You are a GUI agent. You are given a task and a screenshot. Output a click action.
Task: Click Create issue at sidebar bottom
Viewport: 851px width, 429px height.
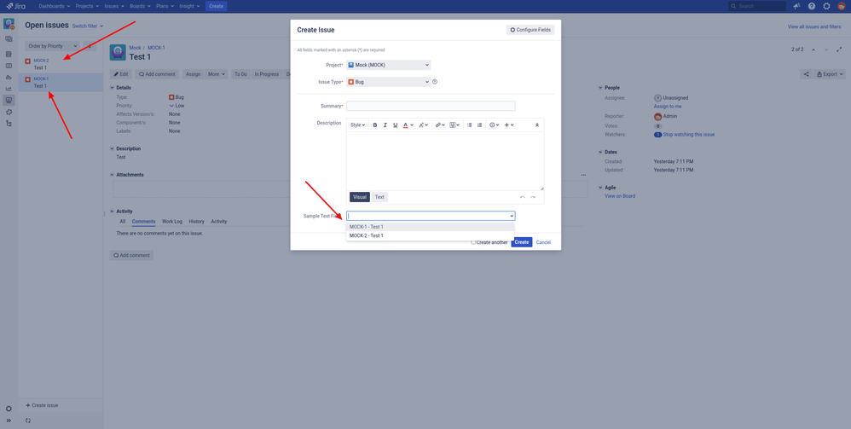[x=42, y=406]
